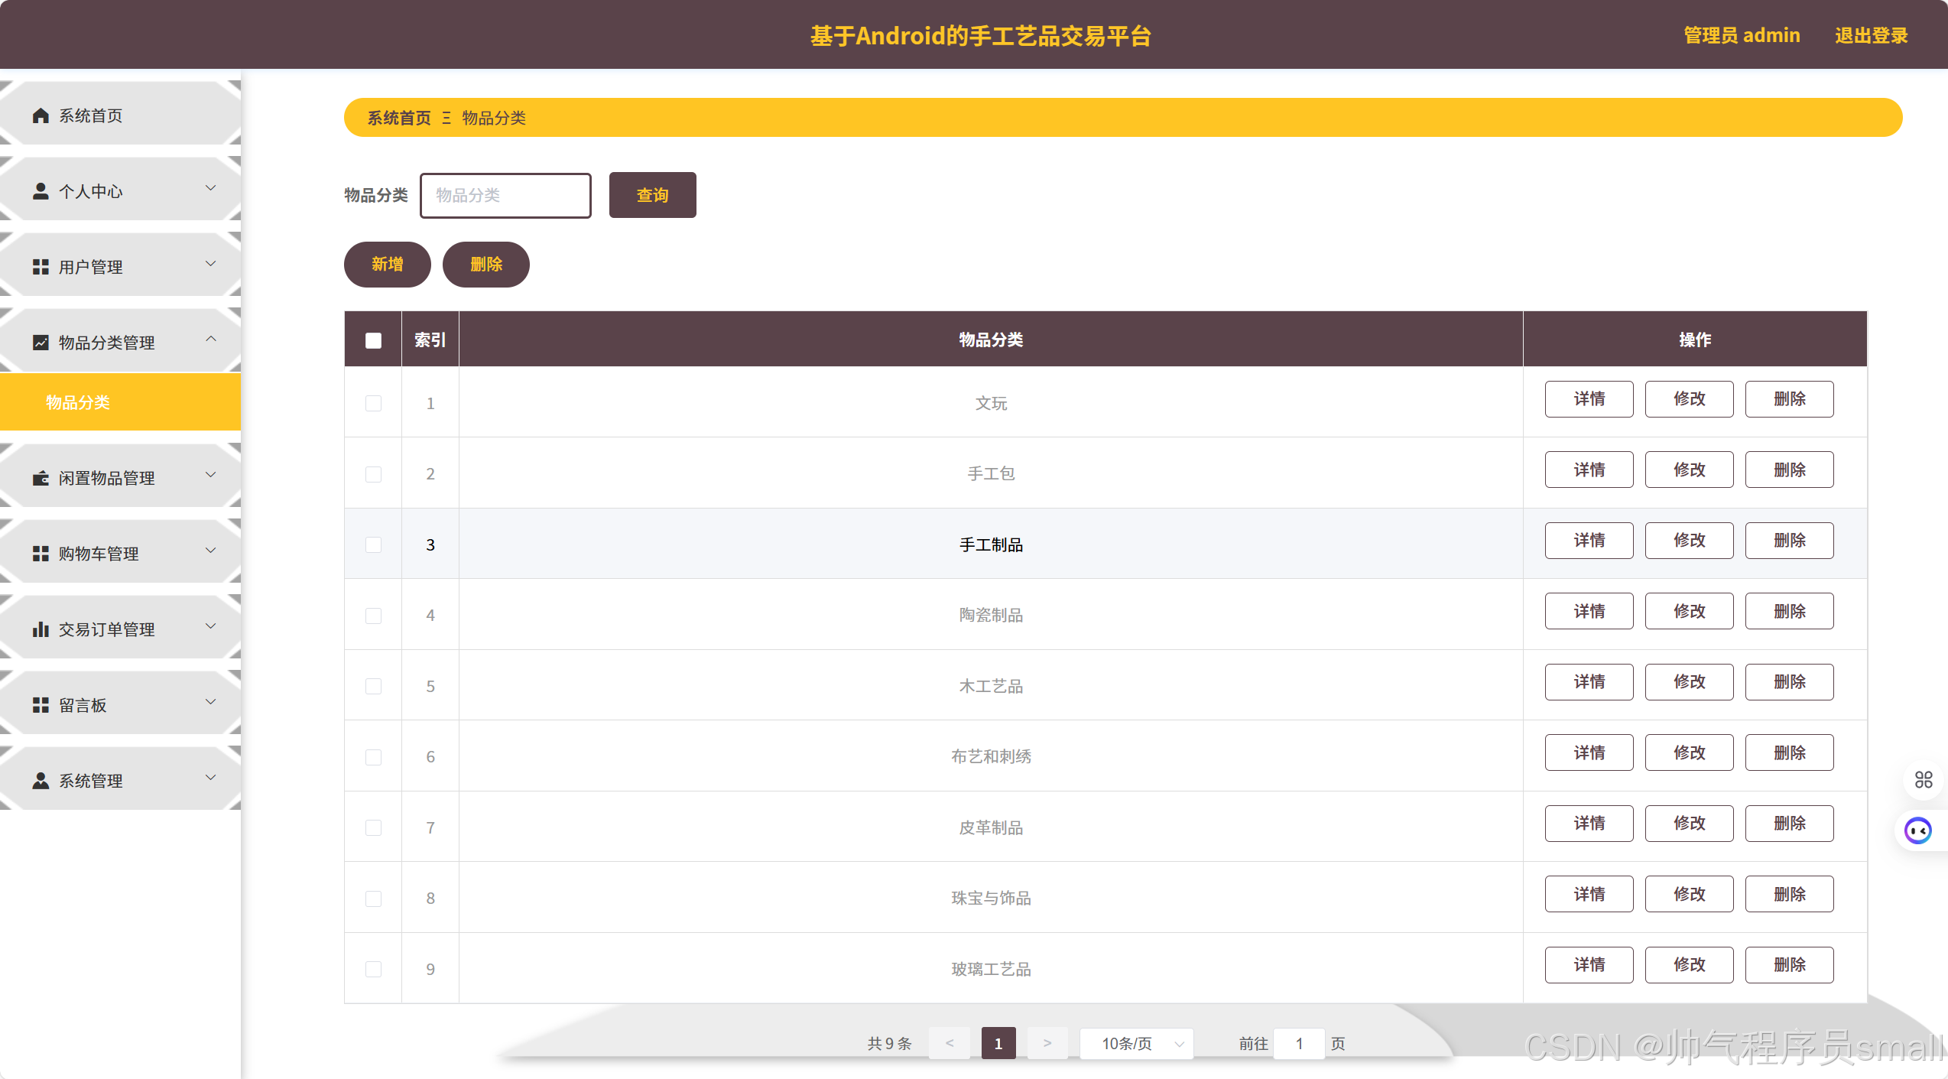Click the bar chart icon beside 交易订单管理
Viewport: 1948px width, 1079px height.
click(x=41, y=629)
